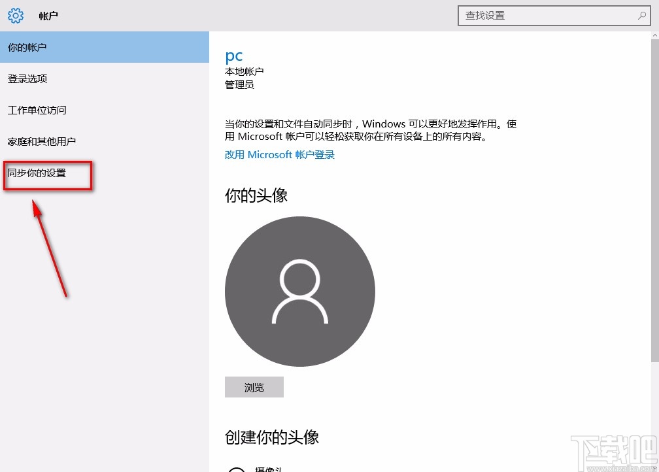This screenshot has width=659, height=472.
Task: Open 工作单位访问 settings
Action: 36,110
